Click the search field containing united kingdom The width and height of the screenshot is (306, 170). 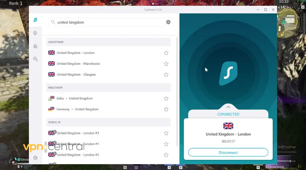coord(109,22)
